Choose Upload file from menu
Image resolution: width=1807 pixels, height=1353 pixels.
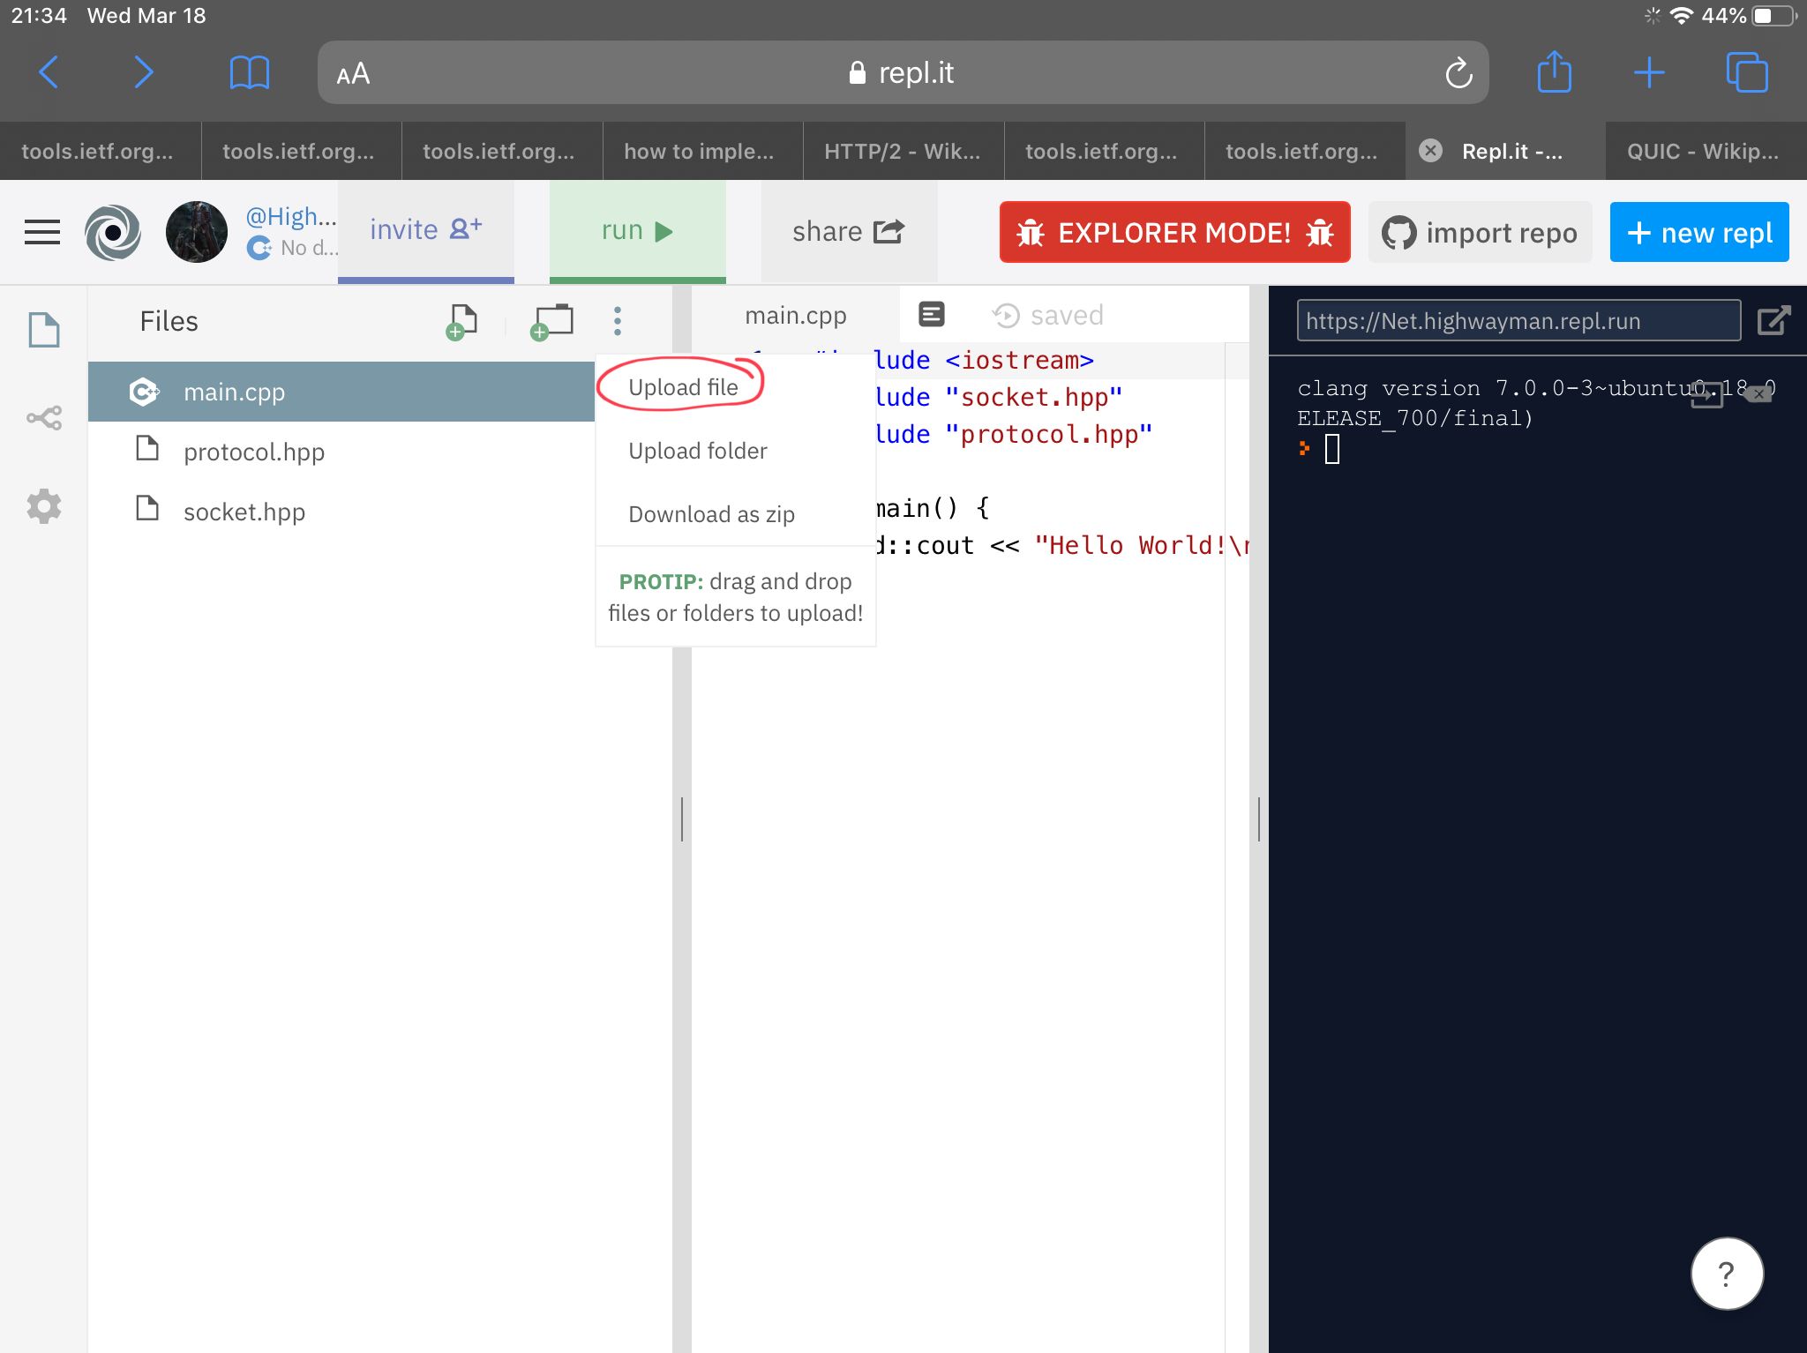(683, 387)
